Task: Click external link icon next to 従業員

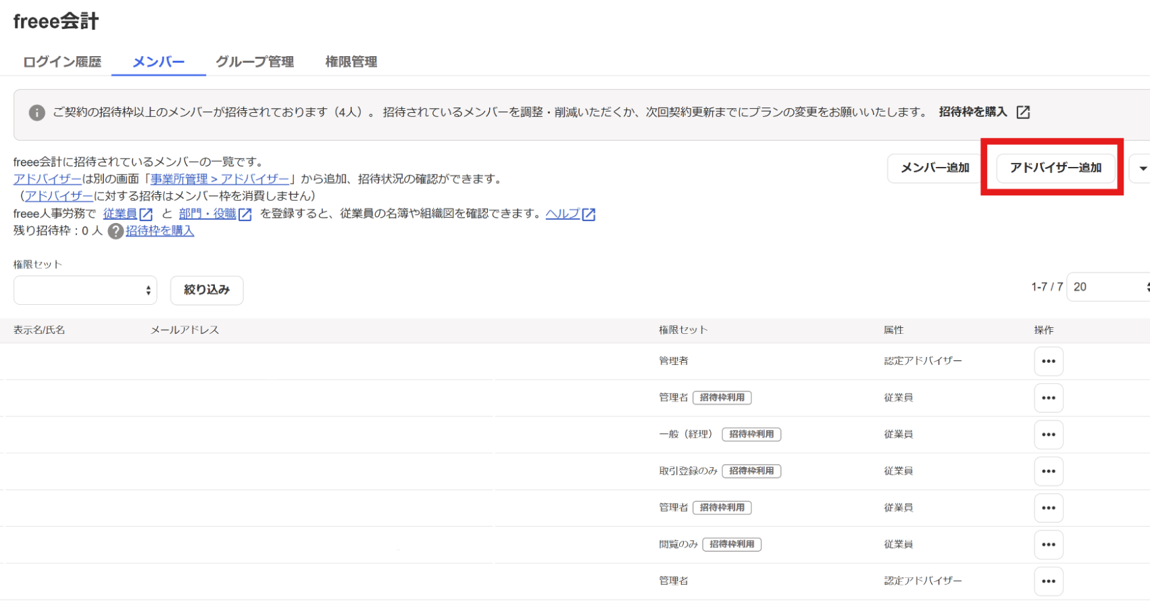Action: (x=146, y=214)
